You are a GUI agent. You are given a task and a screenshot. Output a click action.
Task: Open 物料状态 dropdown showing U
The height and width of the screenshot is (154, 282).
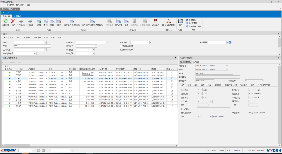click(252, 90)
